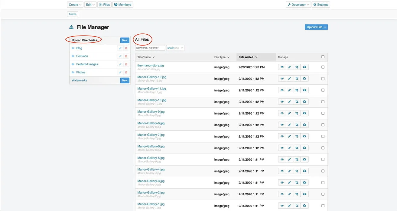Check the box for the-manor-story.jpg
Image resolution: width=397 pixels, height=211 pixels.
pos(323,67)
